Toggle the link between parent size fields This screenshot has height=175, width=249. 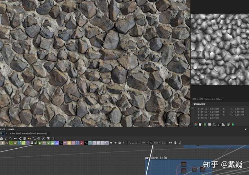point(151,143)
